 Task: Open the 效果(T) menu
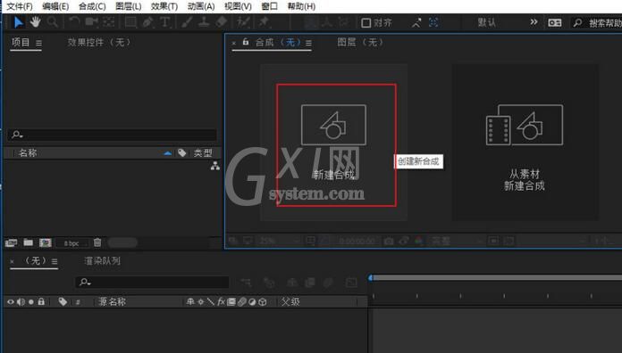pos(164,6)
